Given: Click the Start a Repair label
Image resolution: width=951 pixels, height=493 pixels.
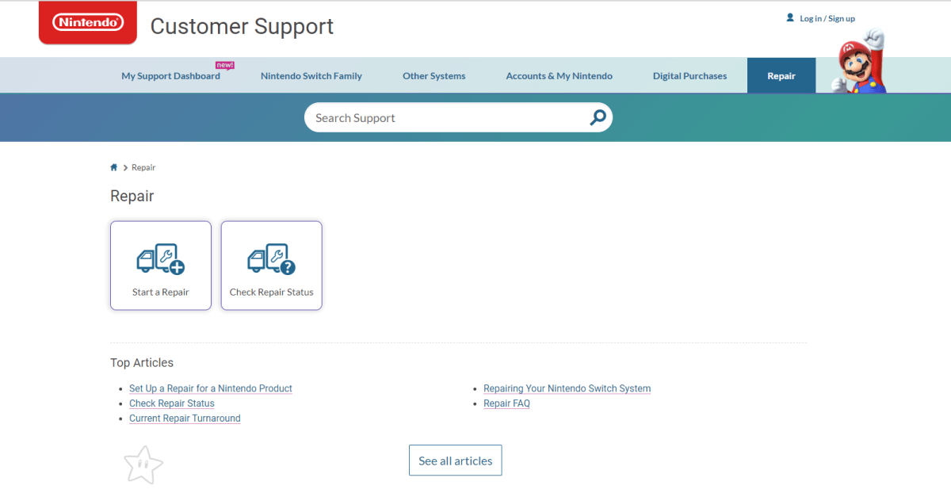Looking at the screenshot, I should tap(161, 292).
